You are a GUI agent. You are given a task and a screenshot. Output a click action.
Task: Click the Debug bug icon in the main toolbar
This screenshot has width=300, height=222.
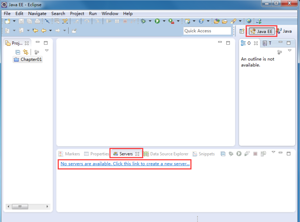(143, 21)
